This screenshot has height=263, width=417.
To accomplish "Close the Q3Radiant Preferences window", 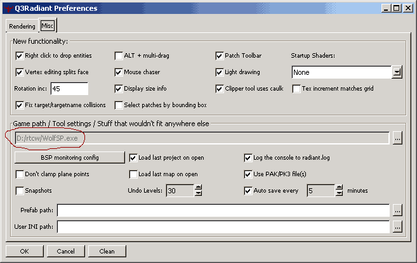I will (x=407, y=8).
